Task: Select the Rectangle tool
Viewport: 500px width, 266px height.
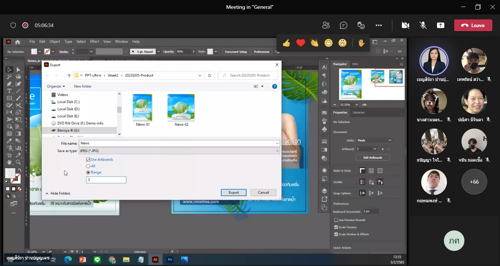Action: point(9,98)
